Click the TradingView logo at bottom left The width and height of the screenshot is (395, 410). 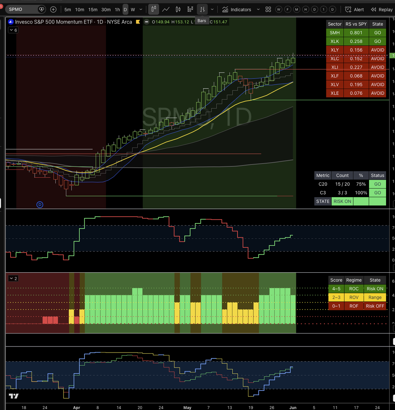14,396
